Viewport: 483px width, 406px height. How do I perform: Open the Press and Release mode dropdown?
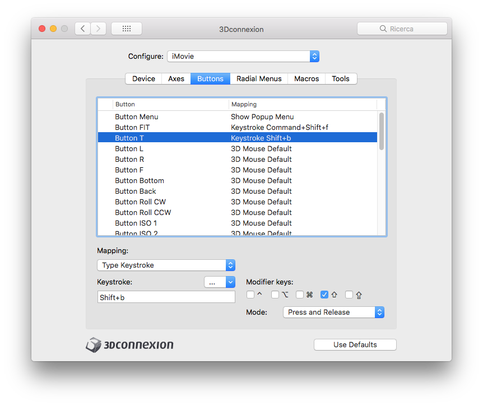(x=333, y=312)
